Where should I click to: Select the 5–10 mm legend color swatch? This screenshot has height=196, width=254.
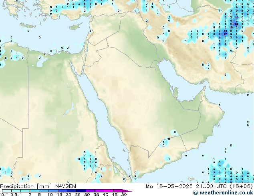[x=44, y=191]
